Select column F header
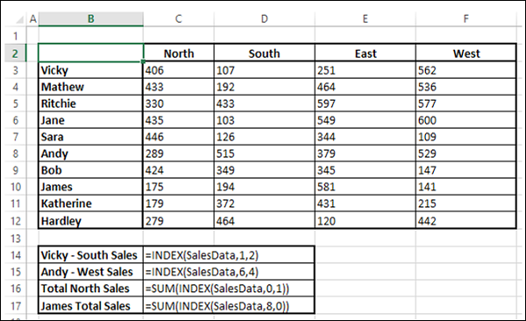 pyautogui.click(x=466, y=19)
